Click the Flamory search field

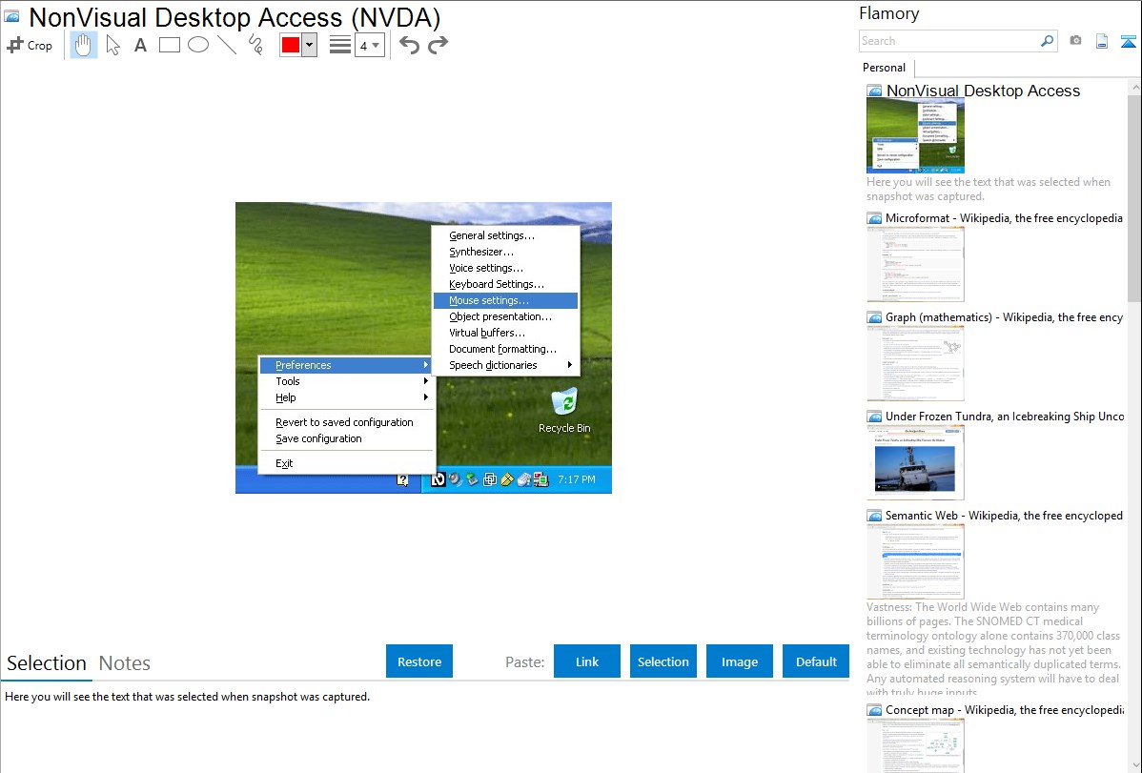pos(949,41)
